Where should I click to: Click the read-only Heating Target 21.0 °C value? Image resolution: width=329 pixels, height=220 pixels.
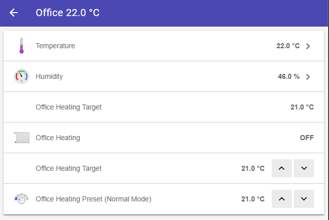coord(302,107)
